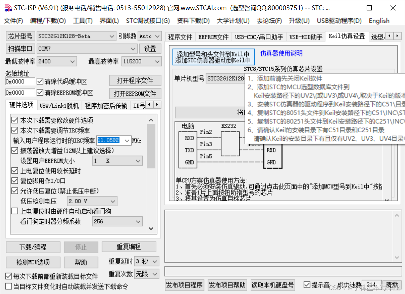The image size is (405, 294).
Task: Enable 上电复位时由硬件自动启动看门狗
Action: click(14, 211)
